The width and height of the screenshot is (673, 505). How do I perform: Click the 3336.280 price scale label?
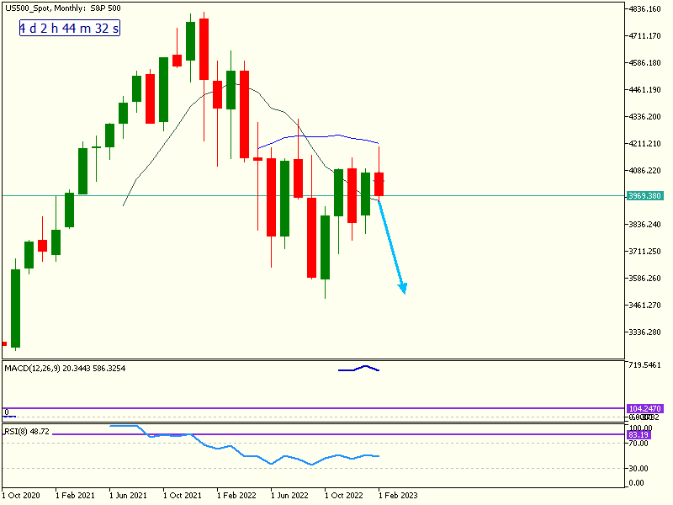click(644, 332)
